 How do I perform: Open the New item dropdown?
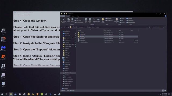click(x=109, y=18)
